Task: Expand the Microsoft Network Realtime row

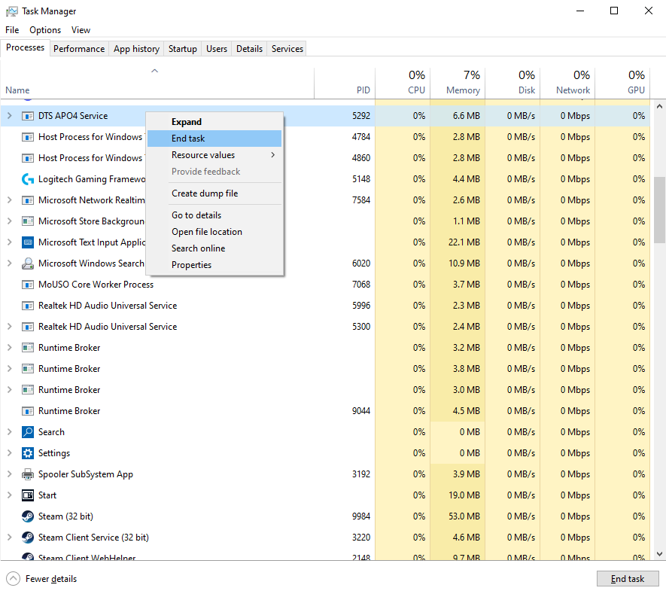Action: click(x=9, y=200)
